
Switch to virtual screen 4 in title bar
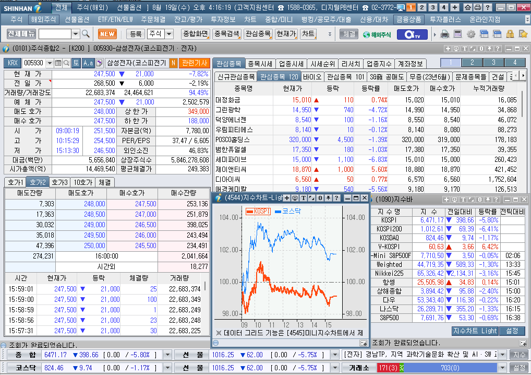443,7
